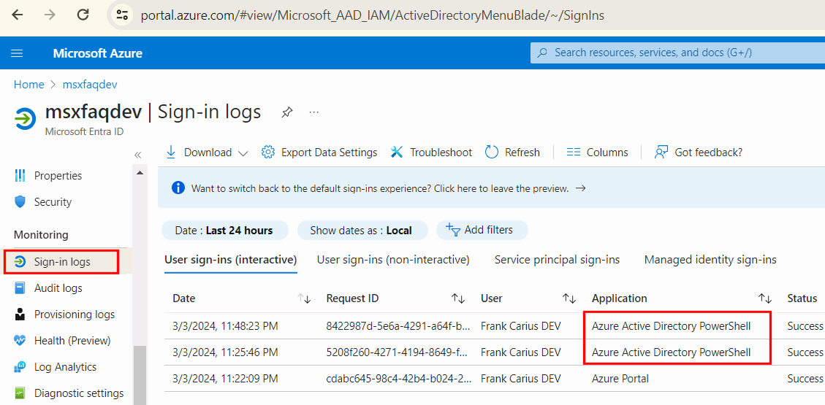Click the browser forward arrow
The height and width of the screenshot is (405, 825).
click(50, 15)
